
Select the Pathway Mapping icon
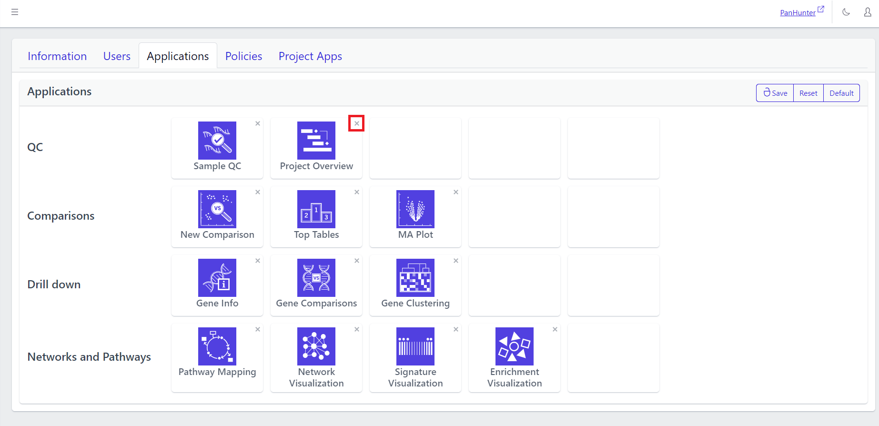(x=217, y=346)
